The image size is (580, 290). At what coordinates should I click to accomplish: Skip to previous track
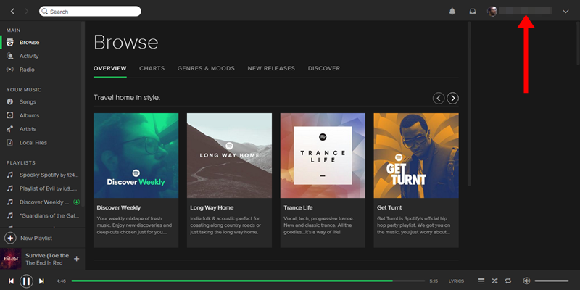(x=11, y=281)
